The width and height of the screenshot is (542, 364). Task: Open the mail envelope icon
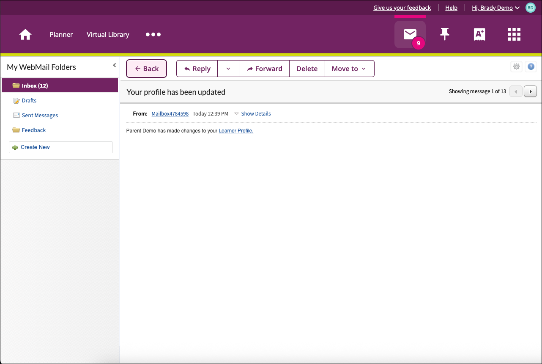click(410, 34)
